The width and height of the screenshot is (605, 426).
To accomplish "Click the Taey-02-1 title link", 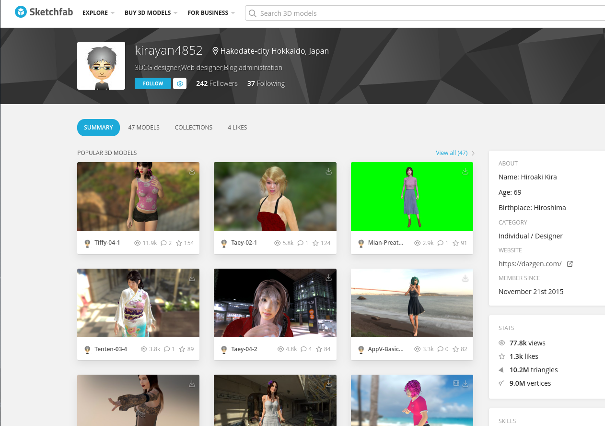I will 244,243.
